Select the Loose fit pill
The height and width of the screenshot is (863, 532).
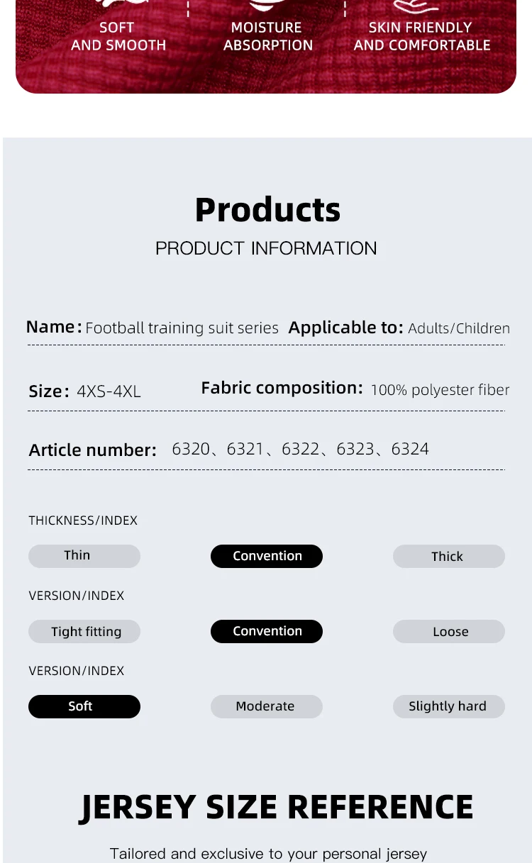click(449, 631)
